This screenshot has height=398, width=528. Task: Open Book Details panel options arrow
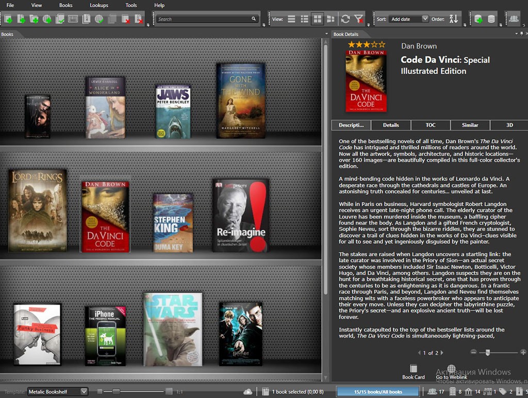click(x=516, y=34)
